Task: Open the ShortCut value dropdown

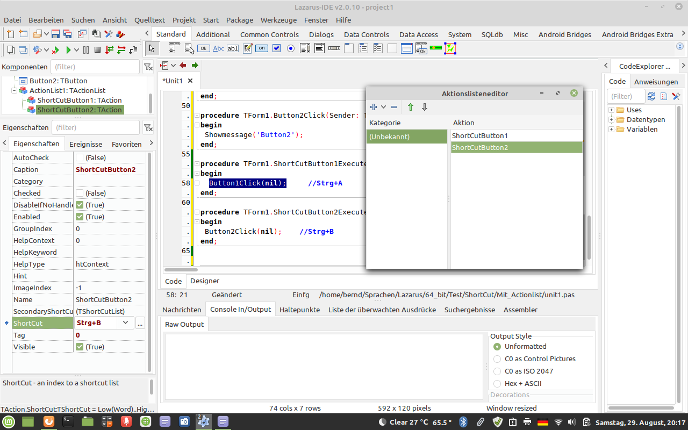Action: click(x=125, y=323)
